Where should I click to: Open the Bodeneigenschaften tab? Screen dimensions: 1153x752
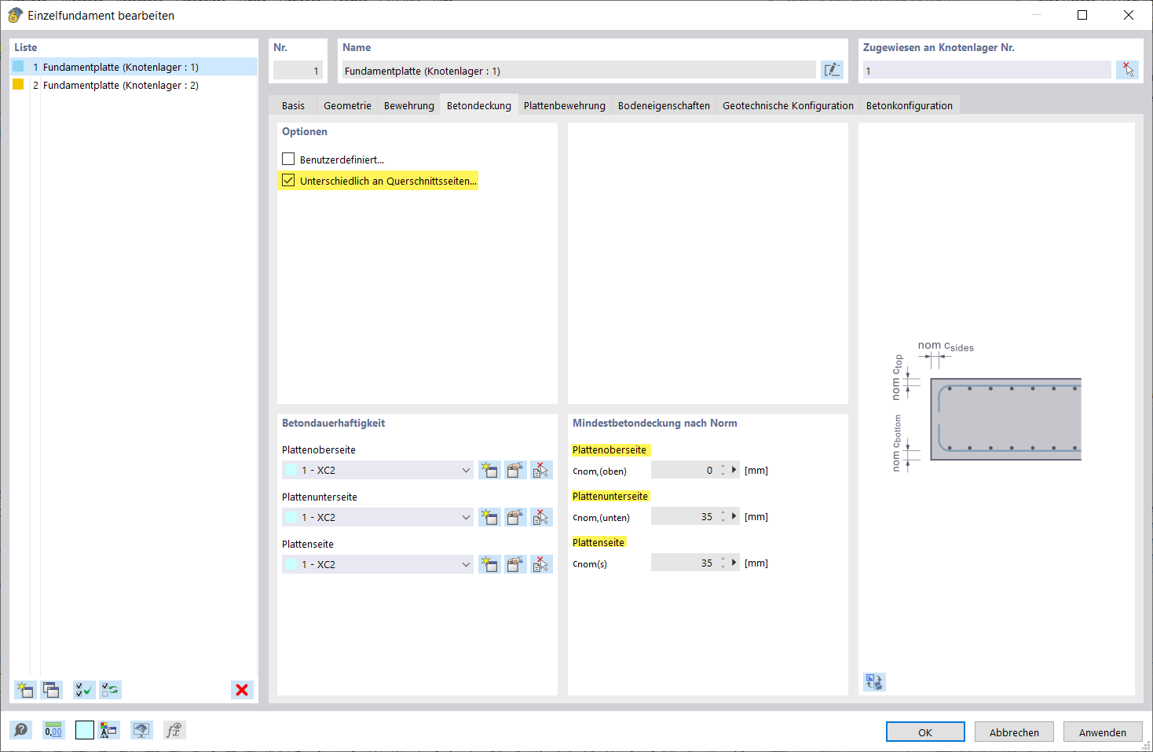[664, 105]
